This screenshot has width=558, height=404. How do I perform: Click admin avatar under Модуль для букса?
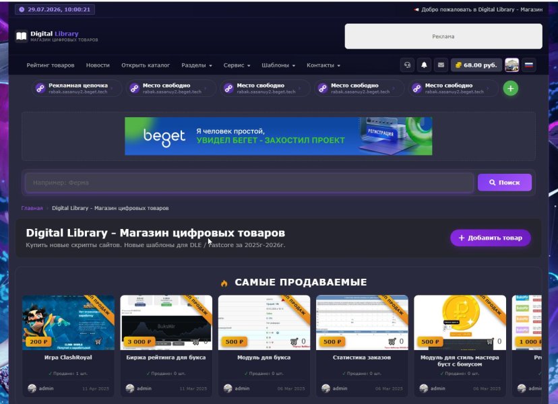[228, 389]
